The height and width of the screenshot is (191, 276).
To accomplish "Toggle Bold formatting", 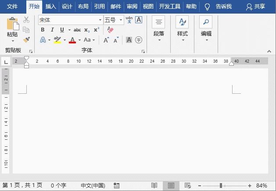I will [43, 30].
